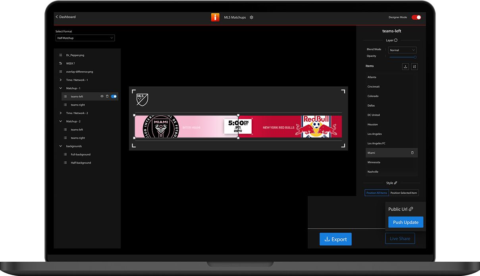
Task: Click the Layer refresh icon
Action: click(396, 40)
